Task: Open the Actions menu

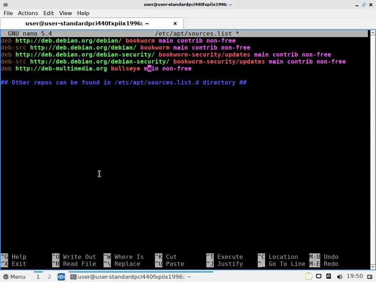Action: click(28, 13)
